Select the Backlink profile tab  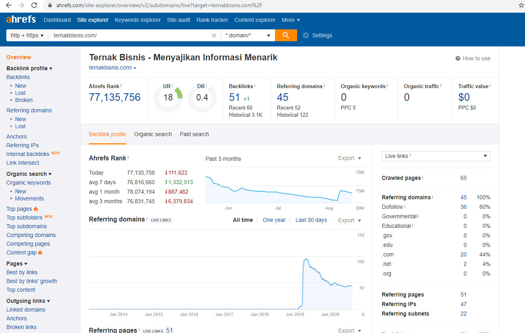pyautogui.click(x=108, y=134)
